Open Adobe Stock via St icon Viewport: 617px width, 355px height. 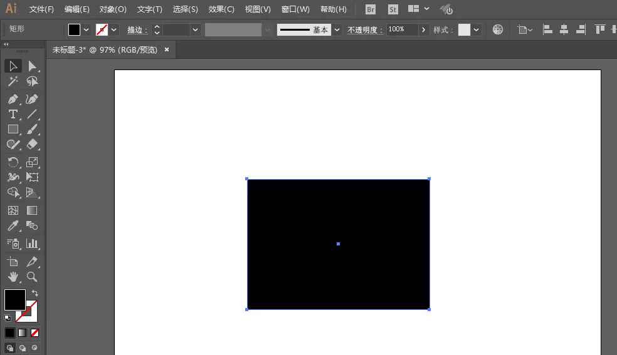pyautogui.click(x=393, y=9)
